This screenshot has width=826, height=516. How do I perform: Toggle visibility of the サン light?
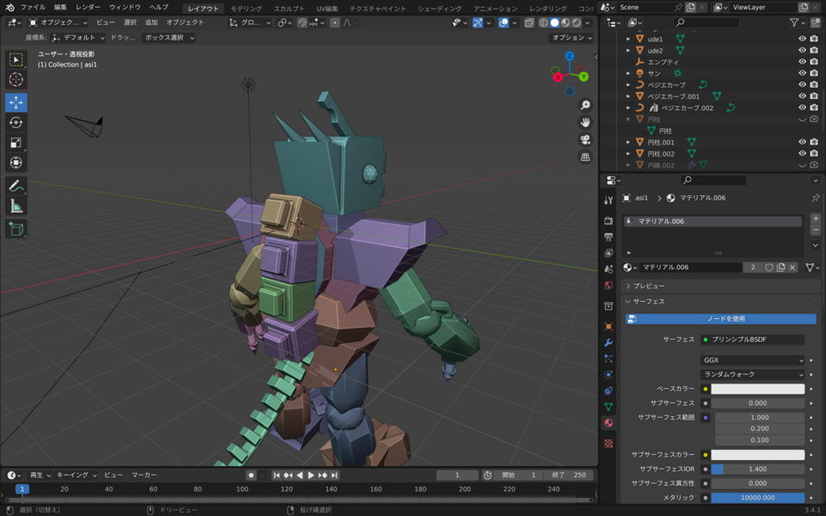(802, 73)
